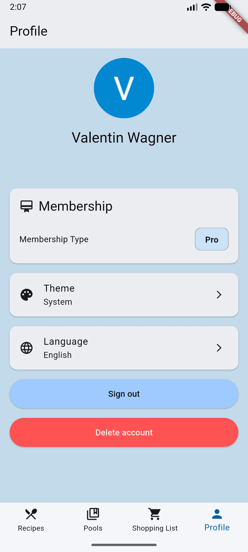Switch to the Recipes tab label
248x552 pixels.
(31, 528)
